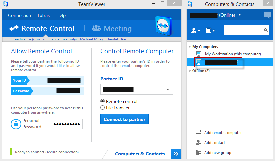The width and height of the screenshot is (275, 161).
Task: Click the search magnifier icon
Action: click(x=266, y=30)
